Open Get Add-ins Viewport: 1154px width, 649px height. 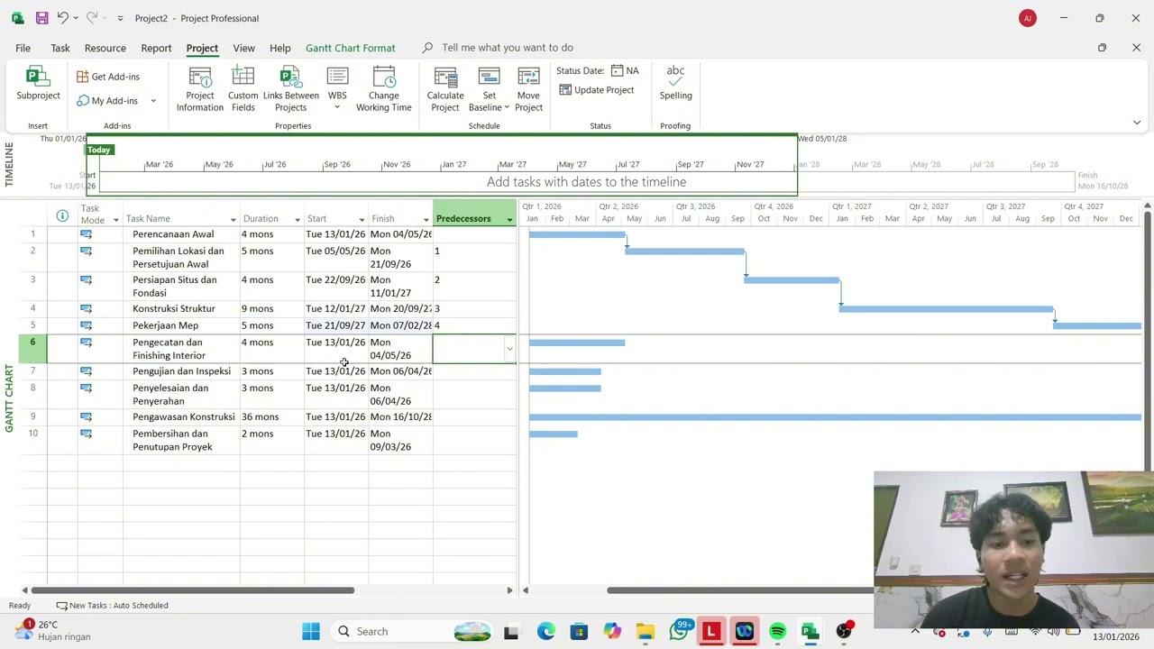[x=108, y=77]
